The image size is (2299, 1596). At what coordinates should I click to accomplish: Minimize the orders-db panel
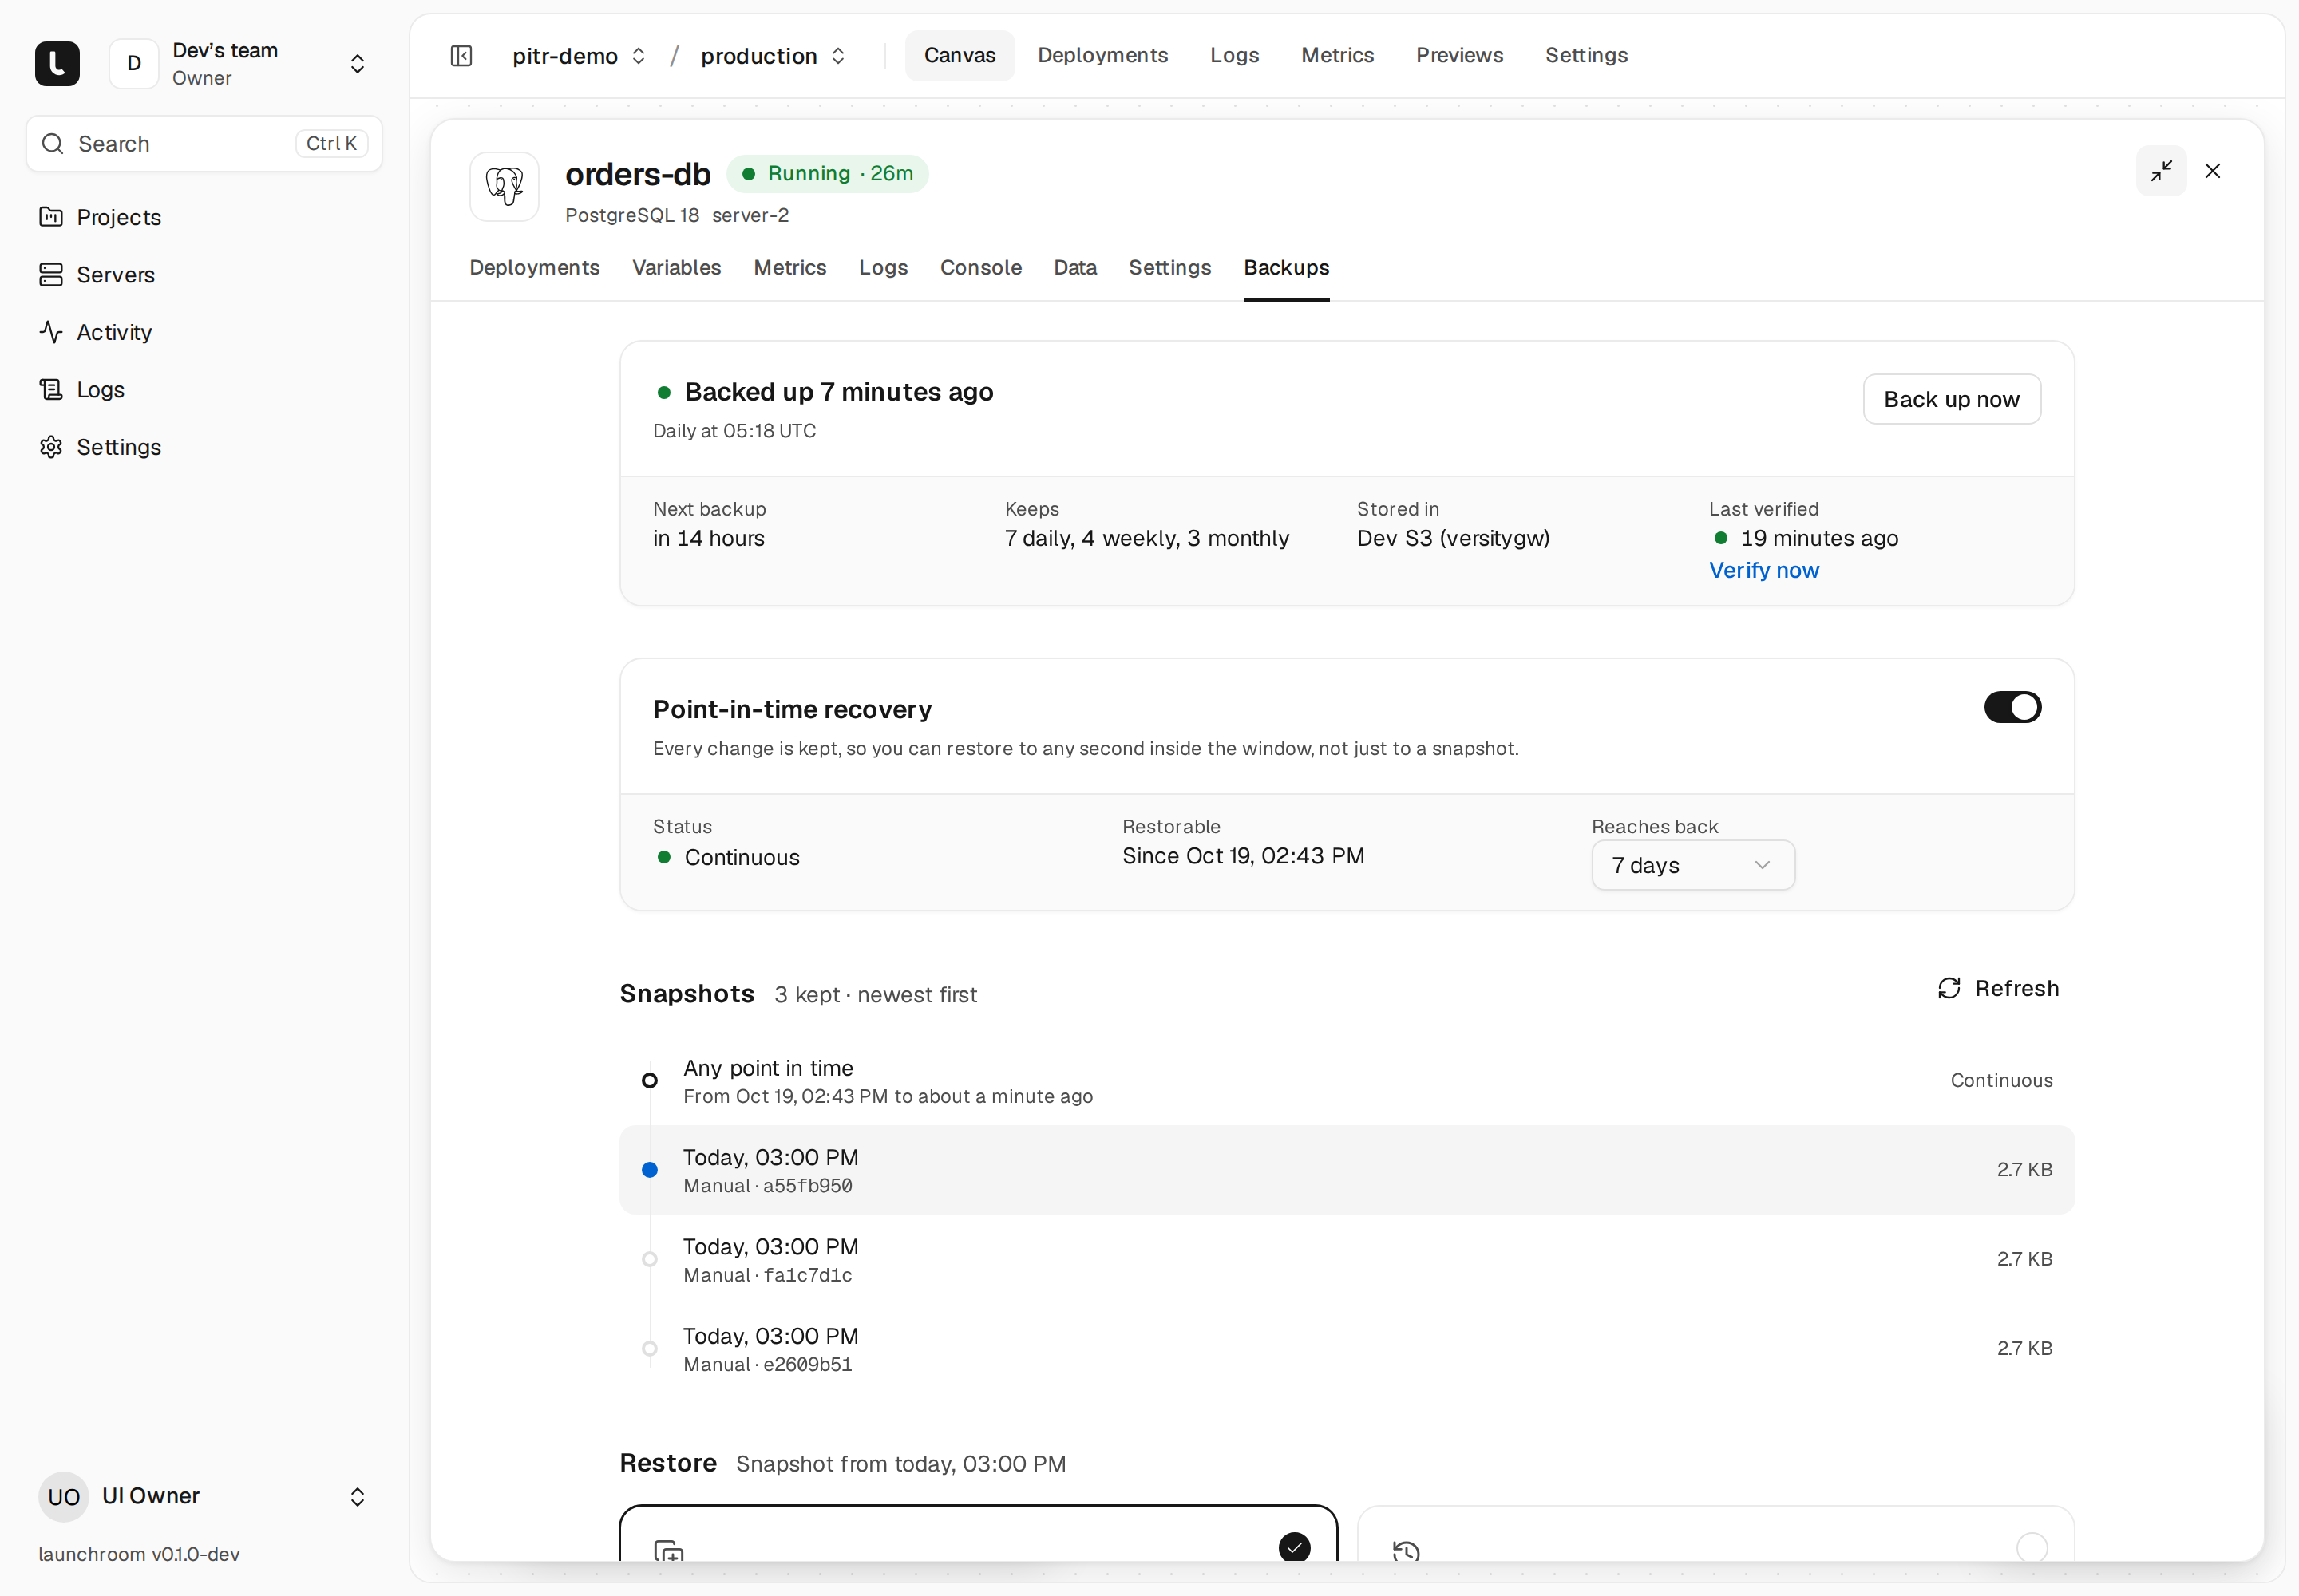[2161, 171]
